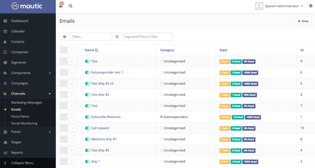This screenshot has width=315, height=168.
Task: Open the Welcome drip #1 email link
Action: (x=104, y=139)
